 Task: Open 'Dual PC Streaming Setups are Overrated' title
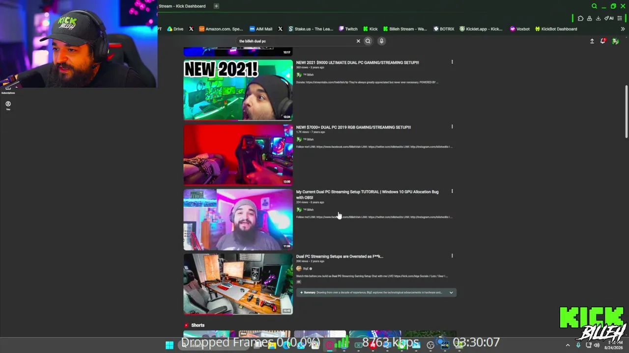(x=340, y=256)
